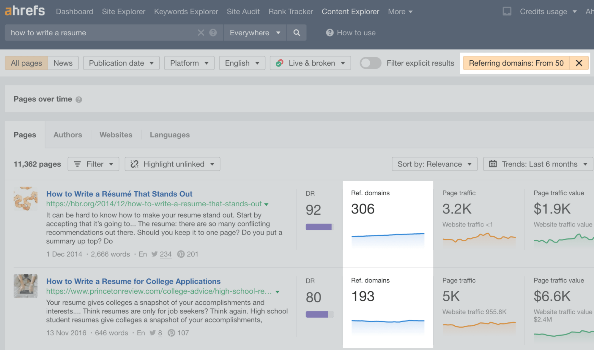Expand the Publication date dropdown

click(121, 63)
